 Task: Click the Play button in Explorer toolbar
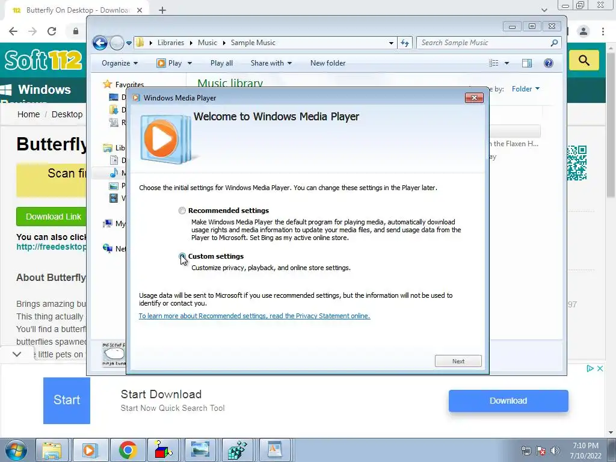click(169, 63)
